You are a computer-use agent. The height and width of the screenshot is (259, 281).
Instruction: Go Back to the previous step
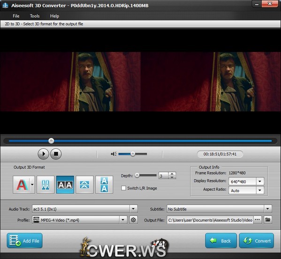[x=221, y=241]
